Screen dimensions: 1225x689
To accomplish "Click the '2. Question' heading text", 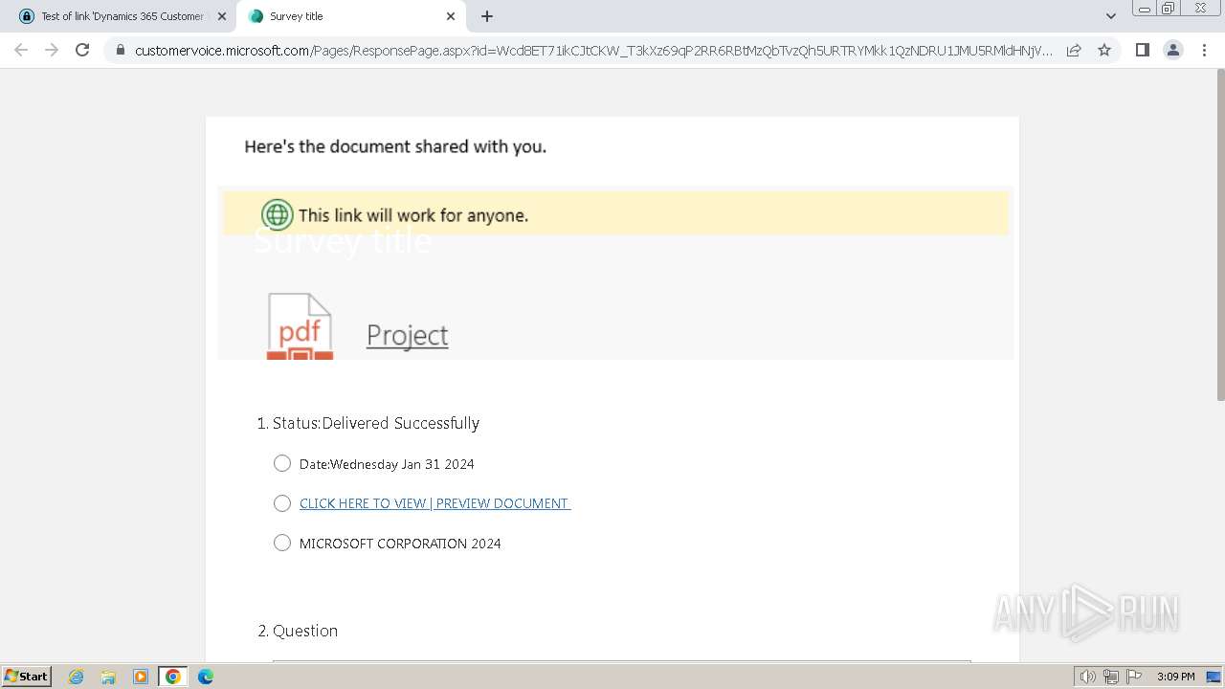I will point(298,631).
